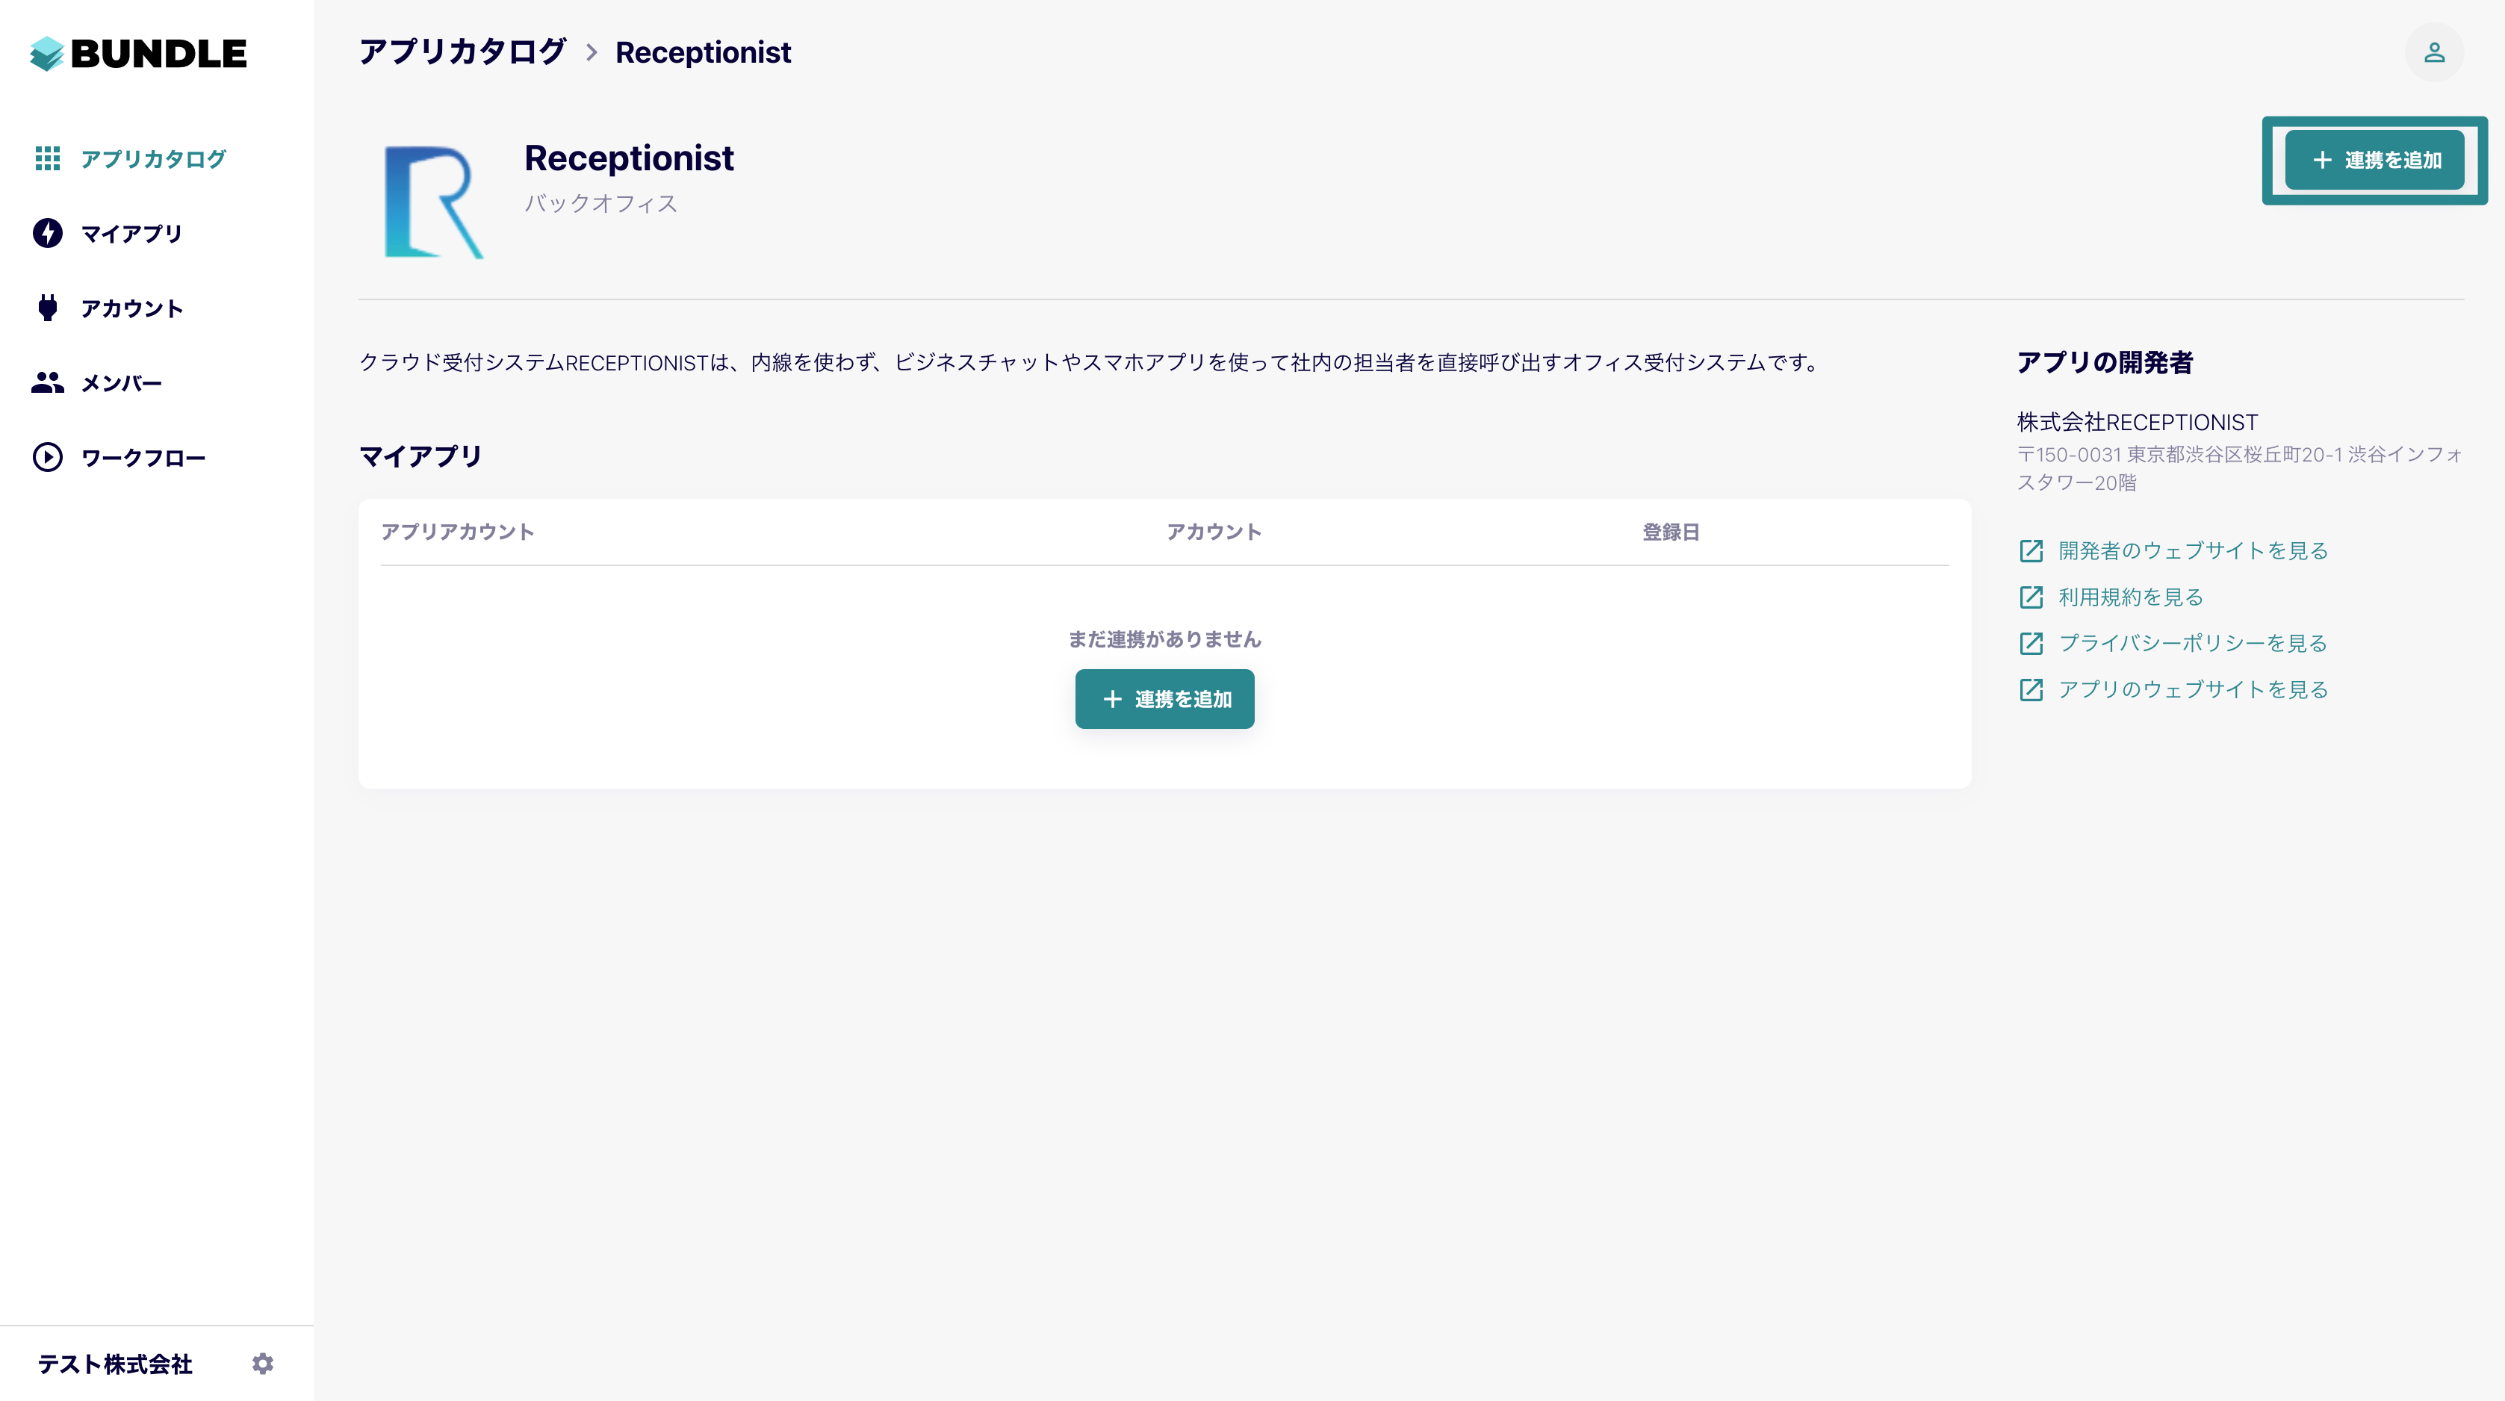
Task: Click the まだ連携がありません message
Action: pos(1164,639)
